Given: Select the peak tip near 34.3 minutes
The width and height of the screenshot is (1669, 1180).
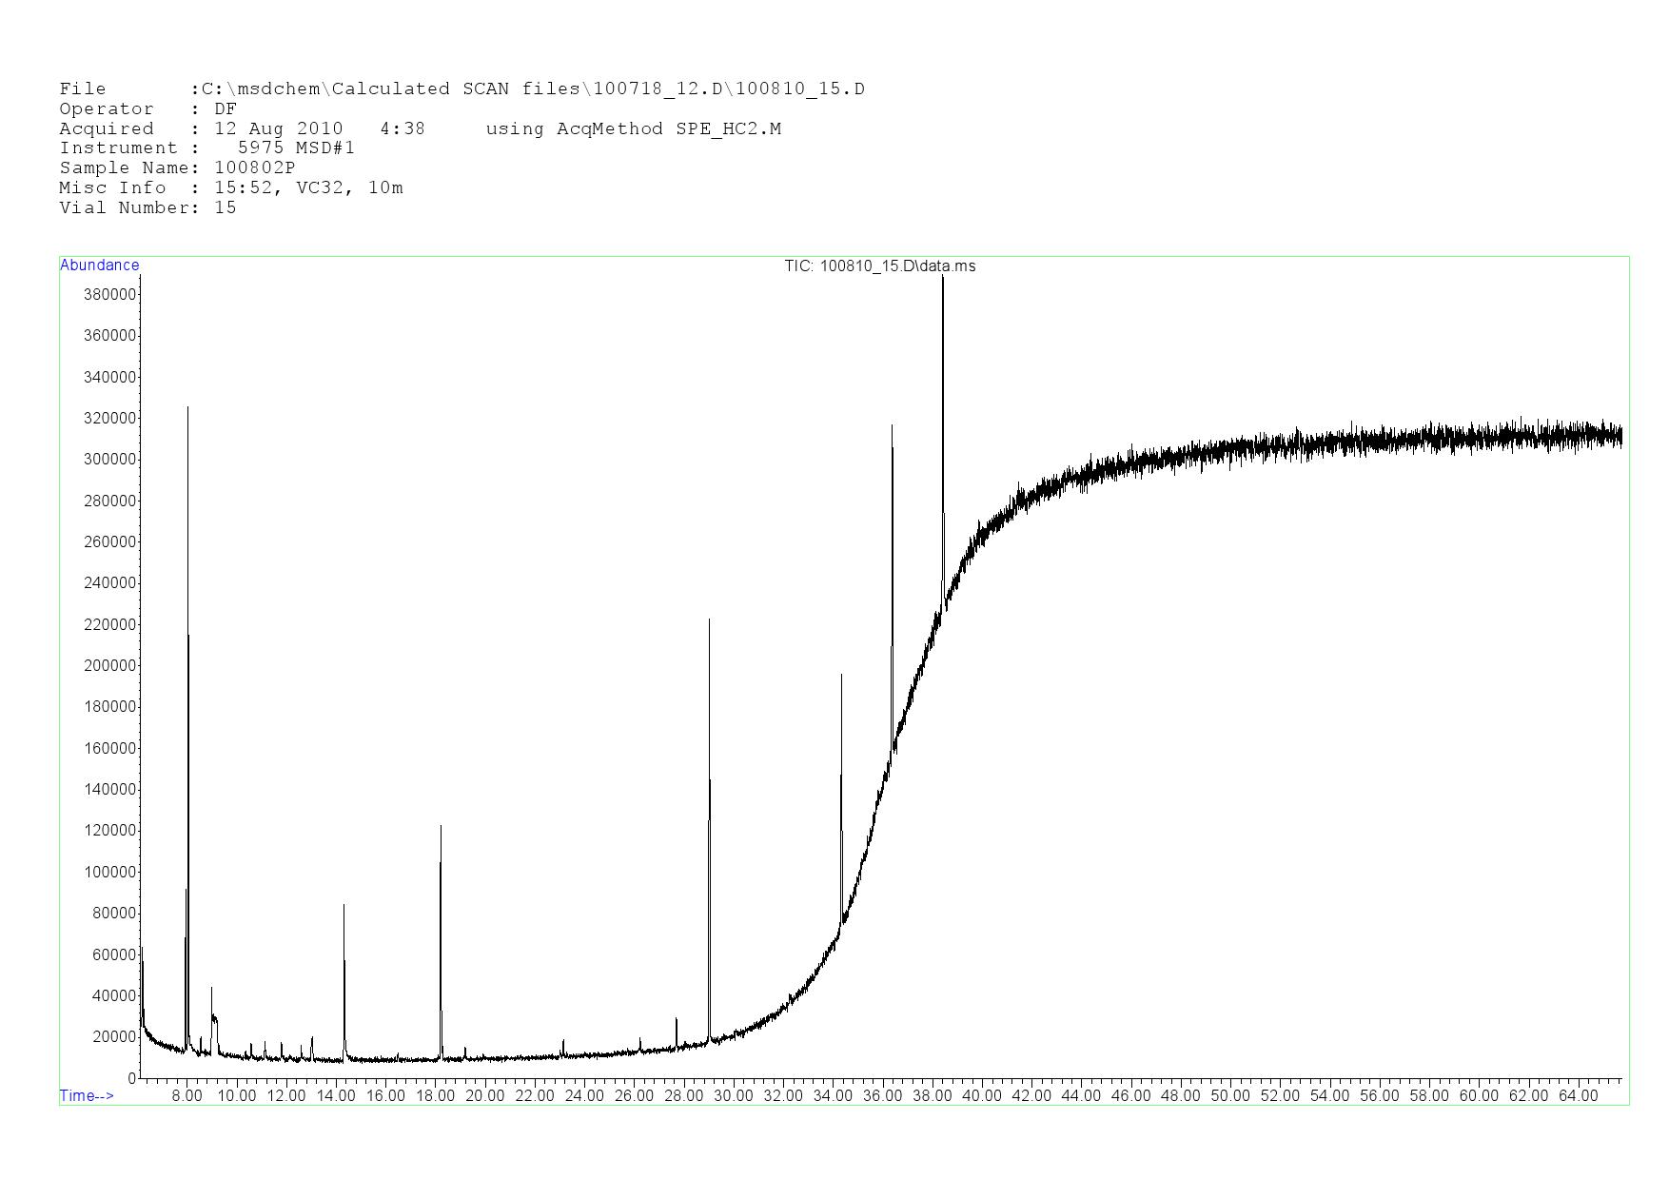Looking at the screenshot, I should [841, 676].
